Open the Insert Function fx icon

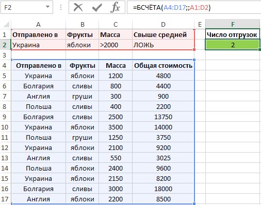pos(115,8)
